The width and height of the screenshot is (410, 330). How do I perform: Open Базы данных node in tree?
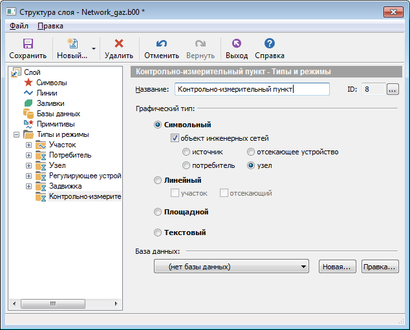[x=58, y=114]
